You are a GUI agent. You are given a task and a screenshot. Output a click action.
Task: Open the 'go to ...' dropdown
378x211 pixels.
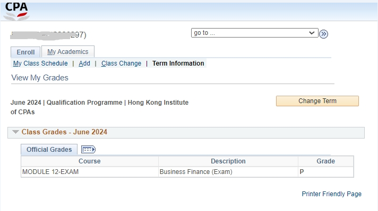(255, 33)
